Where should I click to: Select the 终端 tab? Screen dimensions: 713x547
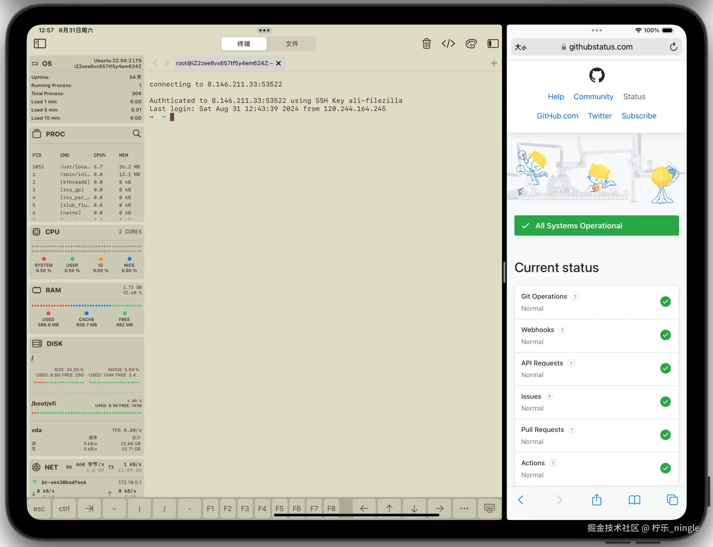[x=244, y=44]
